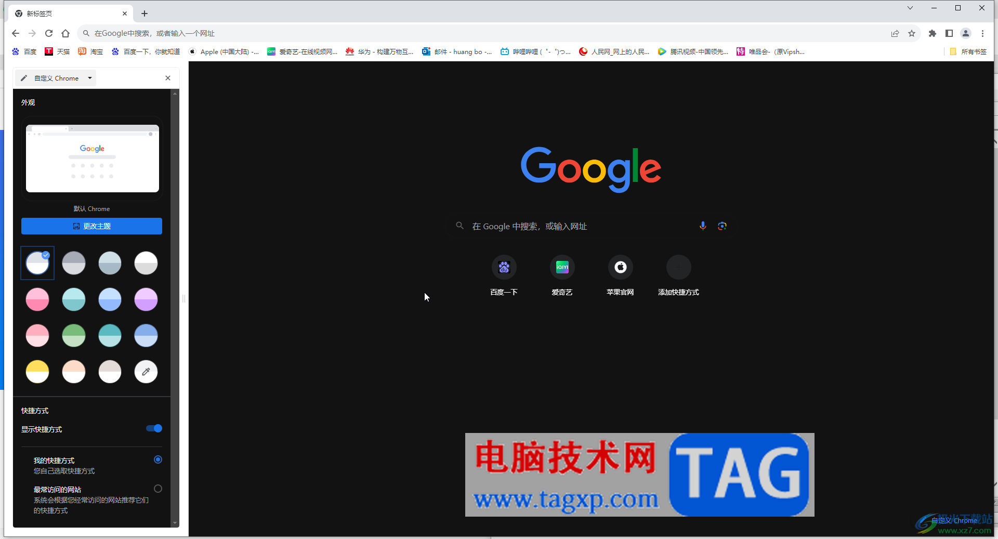Open the profile avatar icon
The image size is (998, 539).
click(966, 33)
